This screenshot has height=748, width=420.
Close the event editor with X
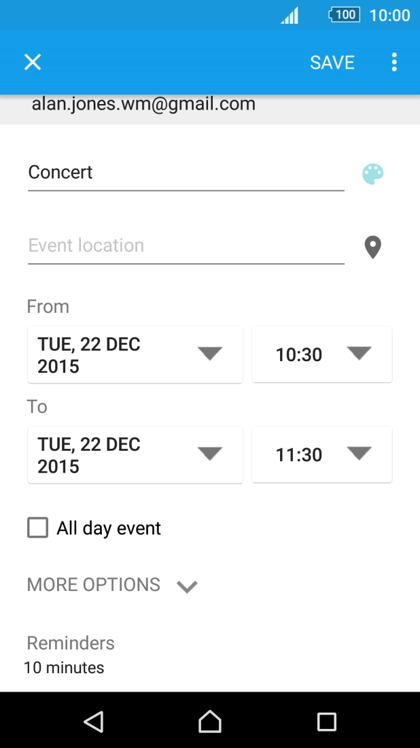tap(33, 63)
